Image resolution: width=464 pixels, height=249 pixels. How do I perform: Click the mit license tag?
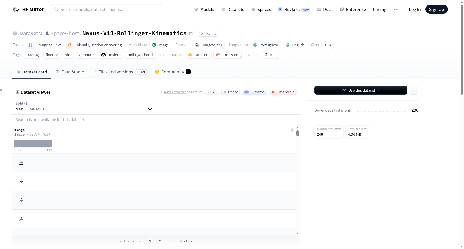point(270,55)
